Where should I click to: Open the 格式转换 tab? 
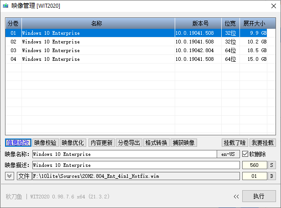156,143
